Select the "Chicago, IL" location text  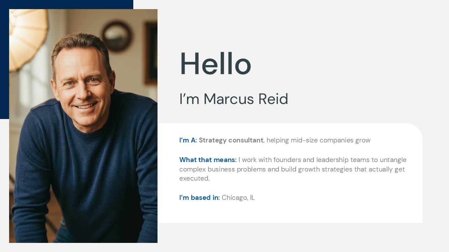click(238, 198)
